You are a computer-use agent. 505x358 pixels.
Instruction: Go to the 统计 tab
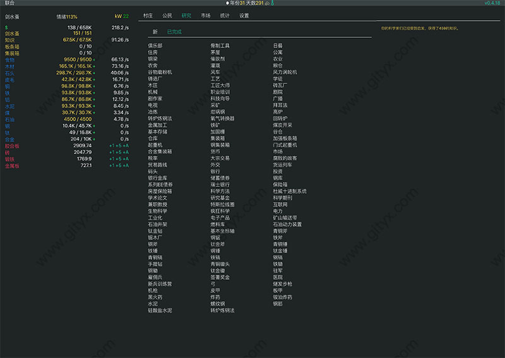[x=225, y=15]
